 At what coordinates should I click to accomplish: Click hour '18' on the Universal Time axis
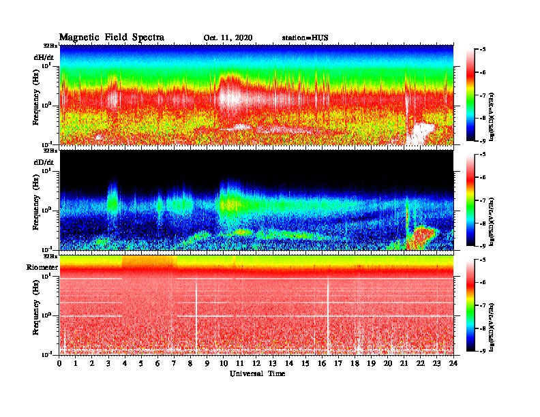355,364
